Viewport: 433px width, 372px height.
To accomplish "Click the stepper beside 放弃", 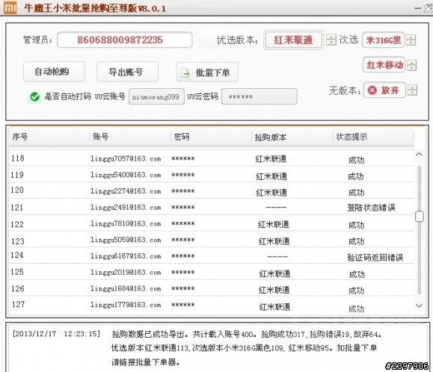I will coord(412,90).
